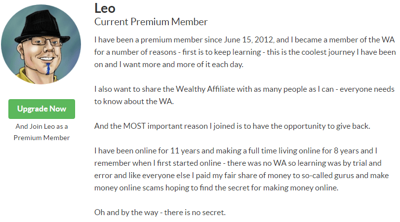Image resolution: width=400 pixels, height=222 pixels.
Task: Click the "Current Premium Member" subtitle
Action: coord(151,22)
